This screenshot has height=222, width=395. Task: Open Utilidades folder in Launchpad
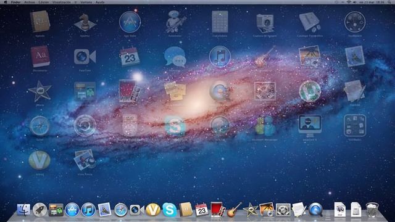tap(355, 126)
